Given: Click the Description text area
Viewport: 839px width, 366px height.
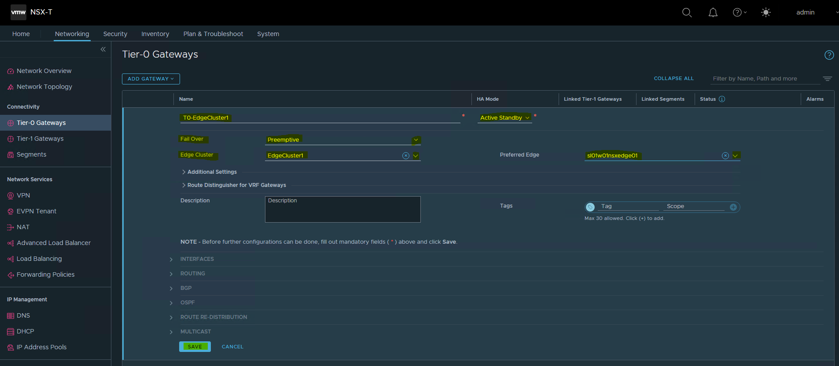Looking at the screenshot, I should pyautogui.click(x=343, y=209).
